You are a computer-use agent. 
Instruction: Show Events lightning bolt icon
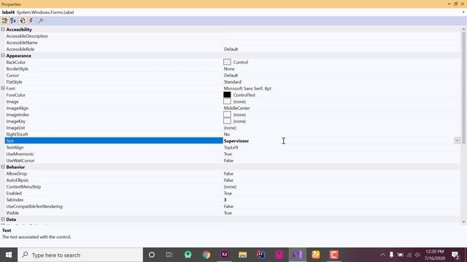(31, 20)
